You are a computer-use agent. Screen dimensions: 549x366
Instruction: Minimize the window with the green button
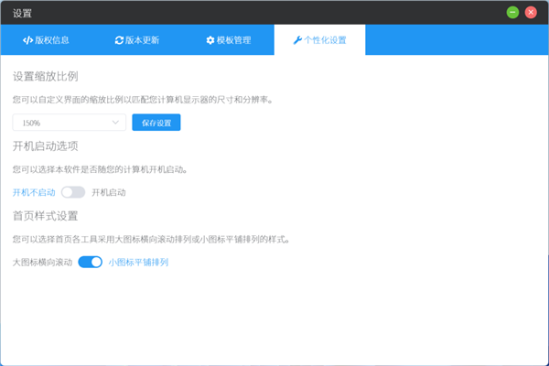512,13
